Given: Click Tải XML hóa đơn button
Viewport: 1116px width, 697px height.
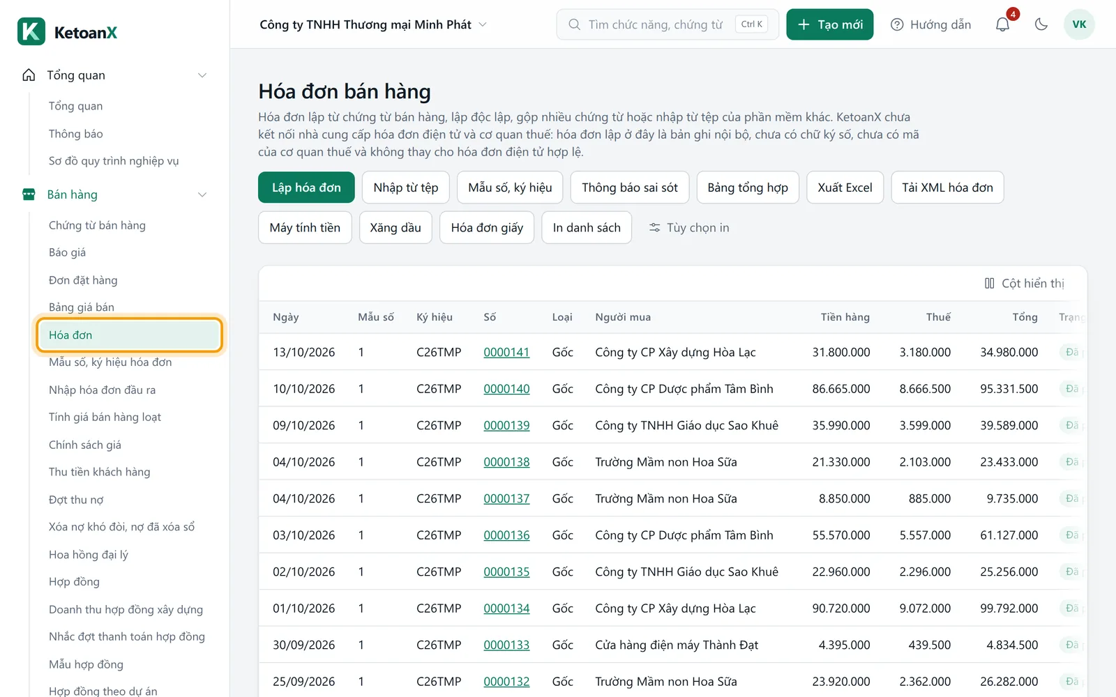Looking at the screenshot, I should pyautogui.click(x=947, y=187).
